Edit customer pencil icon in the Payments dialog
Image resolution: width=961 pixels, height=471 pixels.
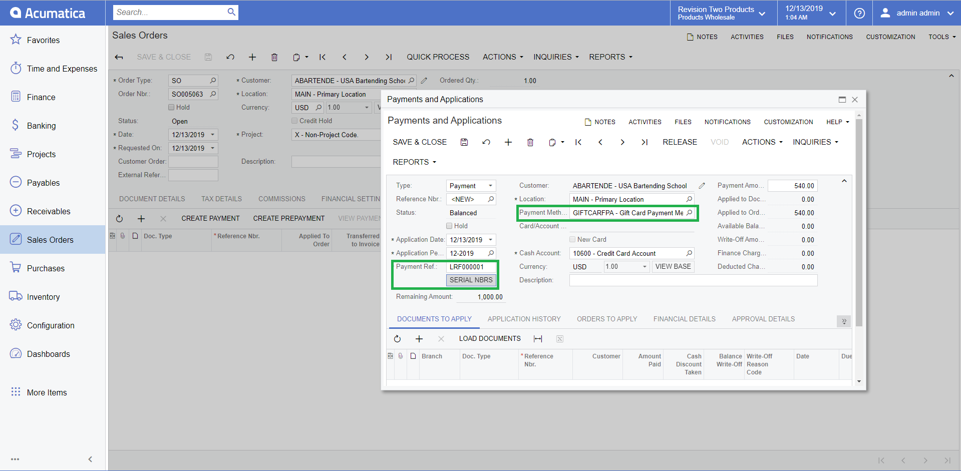(x=702, y=186)
